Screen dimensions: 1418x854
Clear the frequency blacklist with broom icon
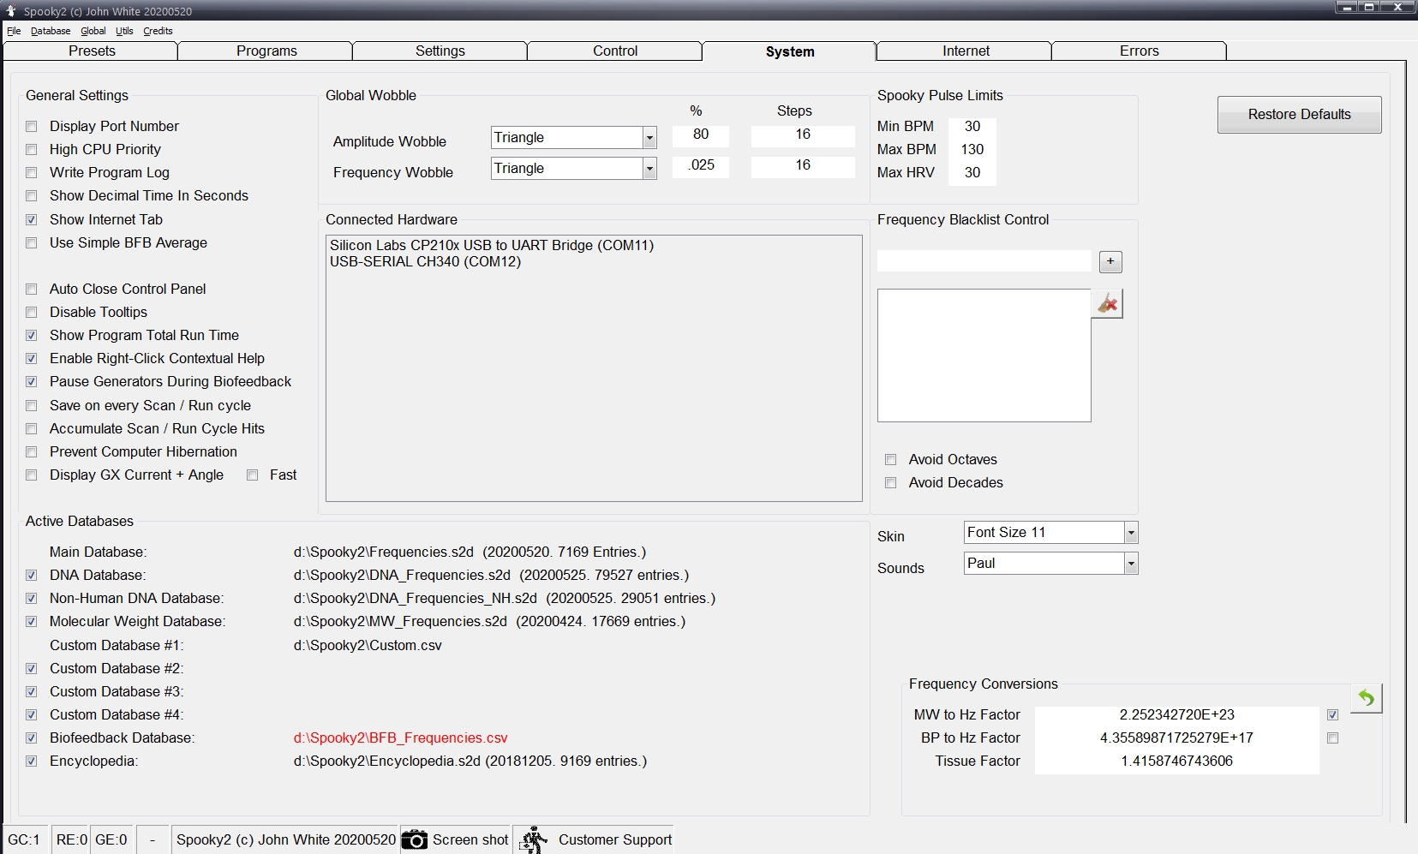point(1107,303)
